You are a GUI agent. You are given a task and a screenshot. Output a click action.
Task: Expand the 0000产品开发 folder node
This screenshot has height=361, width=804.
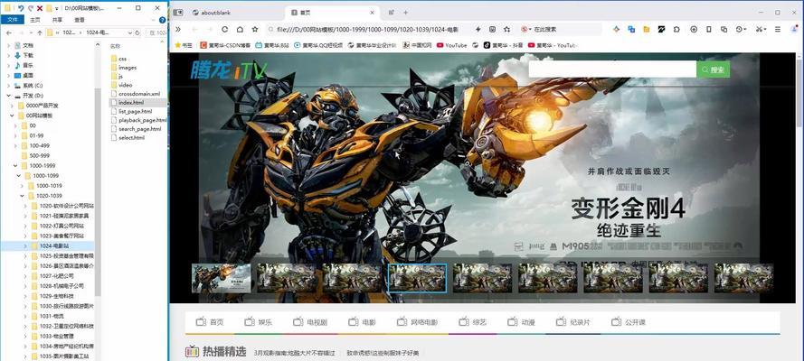pyautogui.click(x=13, y=106)
